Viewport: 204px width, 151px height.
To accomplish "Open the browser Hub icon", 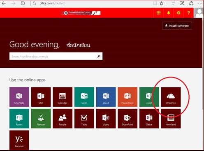I will [174, 3].
